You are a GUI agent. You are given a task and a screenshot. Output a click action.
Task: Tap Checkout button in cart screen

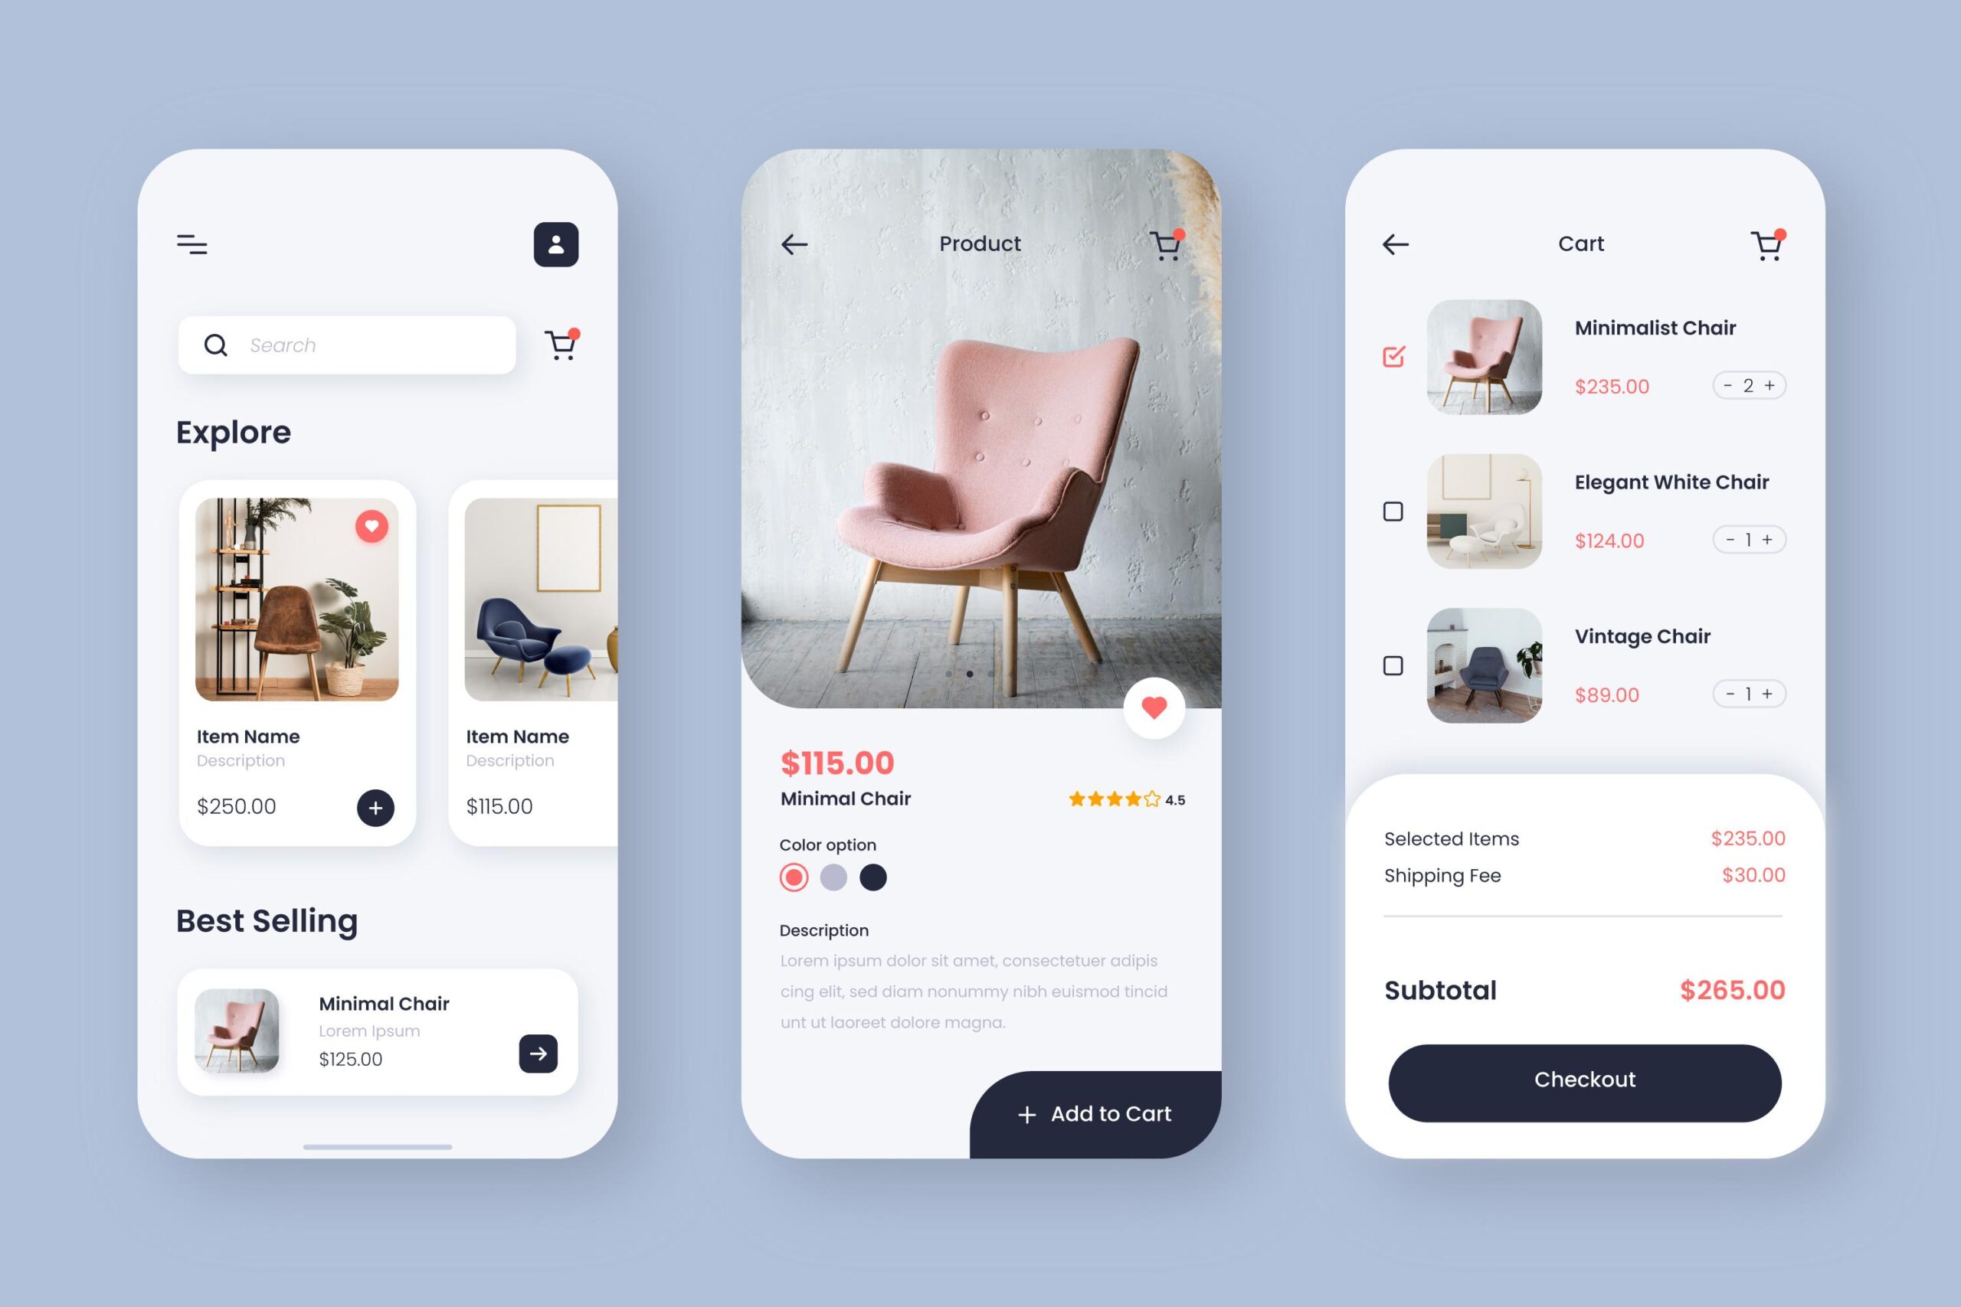coord(1583,1080)
